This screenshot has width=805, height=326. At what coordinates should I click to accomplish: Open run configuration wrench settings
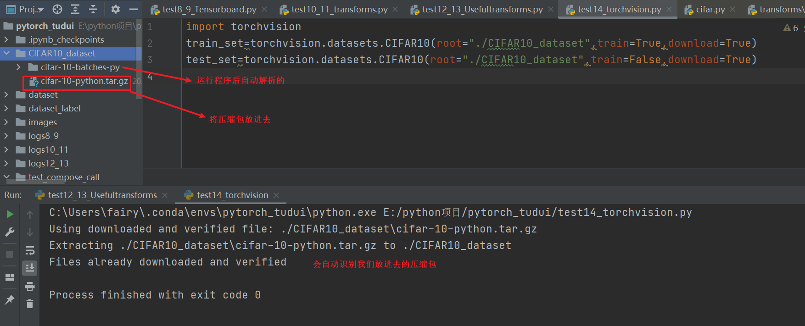point(10,232)
